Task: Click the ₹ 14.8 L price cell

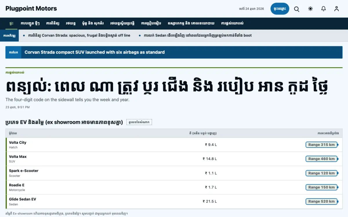Action: [x=210, y=159]
